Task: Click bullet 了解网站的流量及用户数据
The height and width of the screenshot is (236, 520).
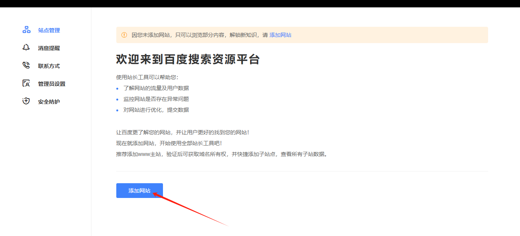Action: 156,88
